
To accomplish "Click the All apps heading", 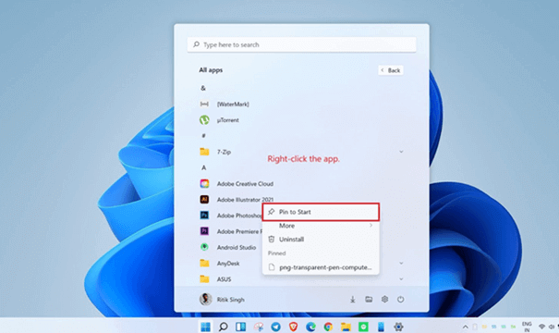I will (211, 70).
